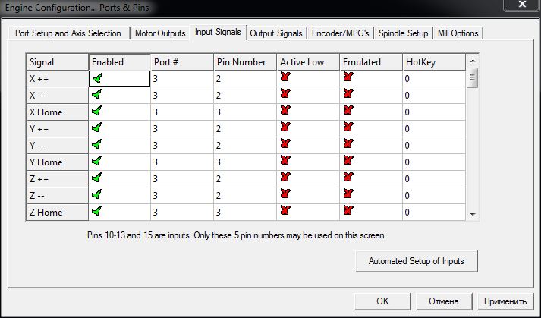Click red X icon for Y -- Active Low

[285, 144]
